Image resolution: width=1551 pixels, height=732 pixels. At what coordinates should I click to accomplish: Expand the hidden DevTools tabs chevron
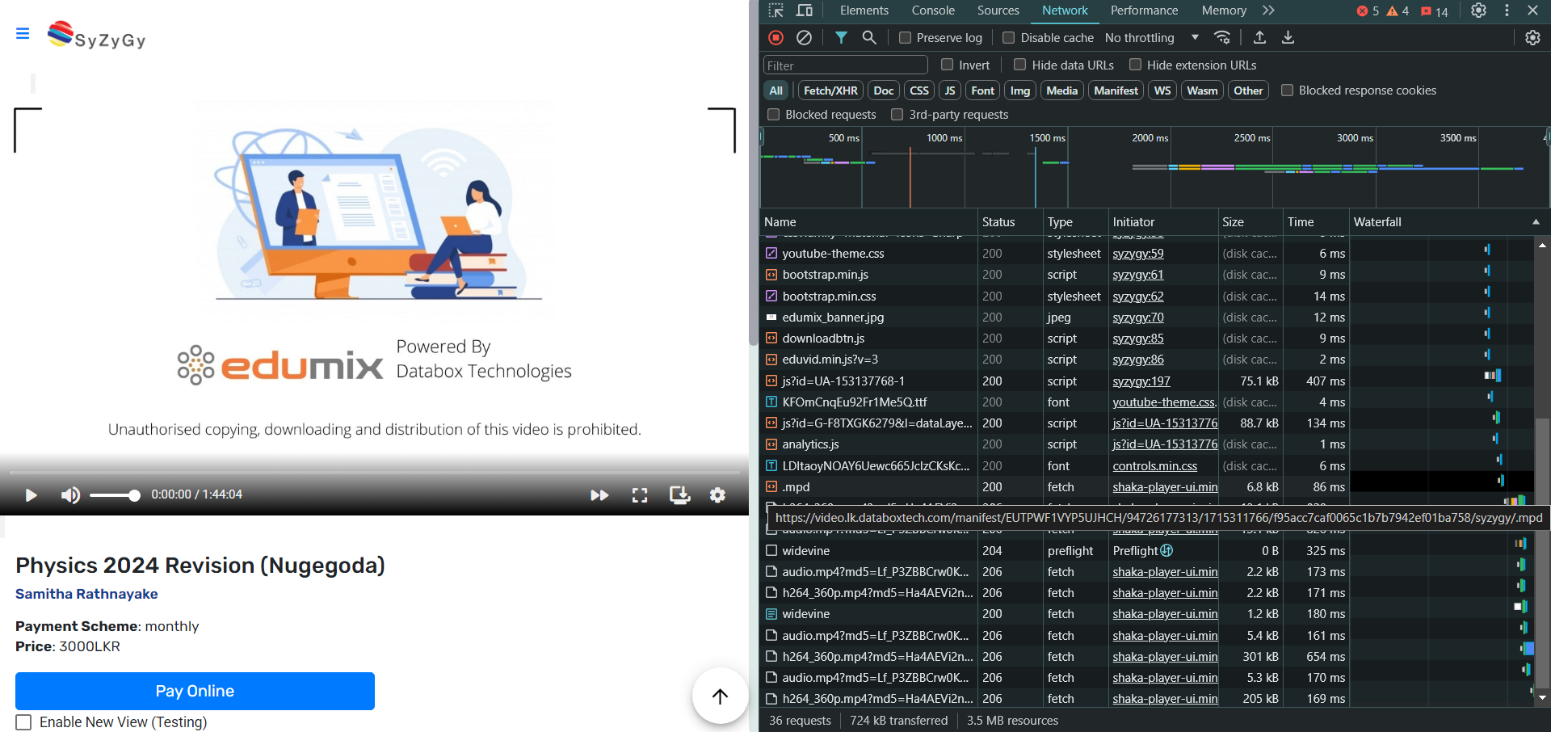pyautogui.click(x=1268, y=11)
